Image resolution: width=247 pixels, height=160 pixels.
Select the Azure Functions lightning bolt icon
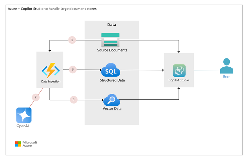point(51,70)
